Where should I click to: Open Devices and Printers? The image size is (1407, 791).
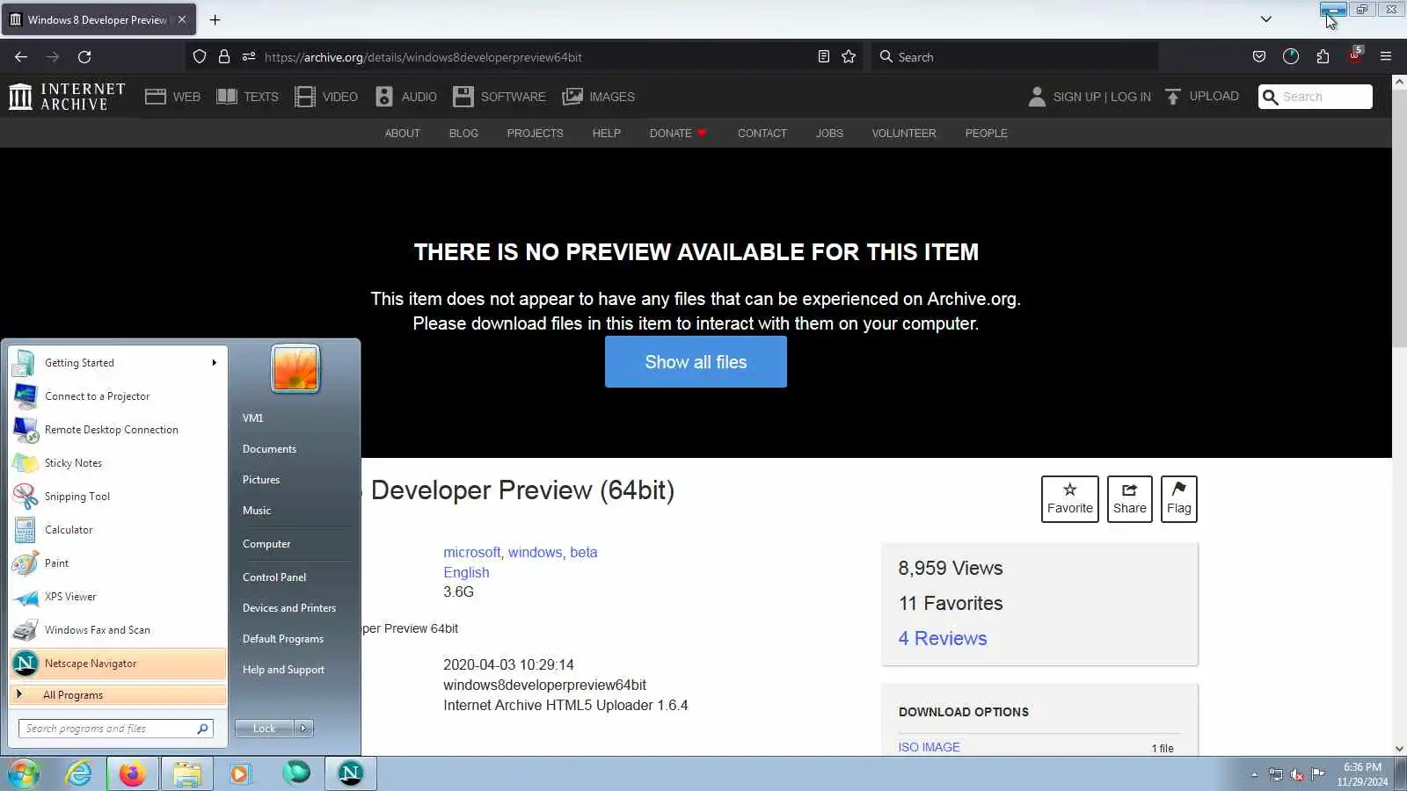coord(289,608)
